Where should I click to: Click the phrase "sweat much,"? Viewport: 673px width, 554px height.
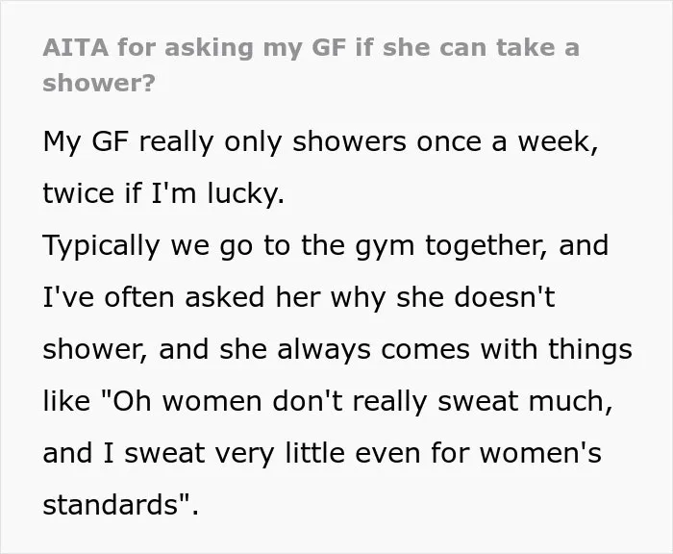pos(525,401)
